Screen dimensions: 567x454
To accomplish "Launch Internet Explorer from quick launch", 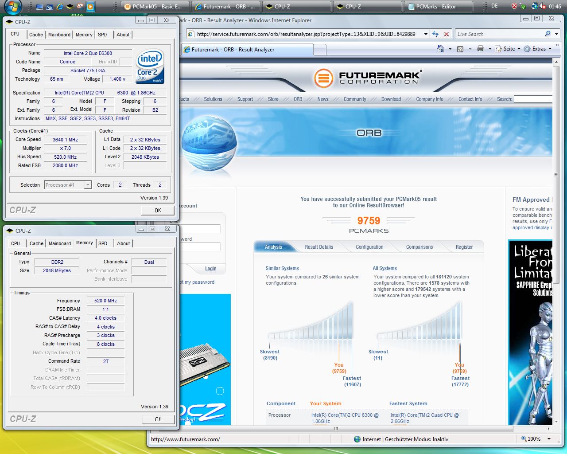I will pyautogui.click(x=59, y=6).
